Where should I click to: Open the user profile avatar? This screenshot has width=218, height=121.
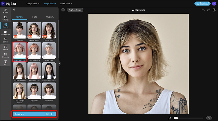[x=214, y=4]
